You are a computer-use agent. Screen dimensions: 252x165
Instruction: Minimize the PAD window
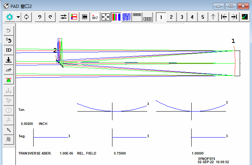click(219, 6)
